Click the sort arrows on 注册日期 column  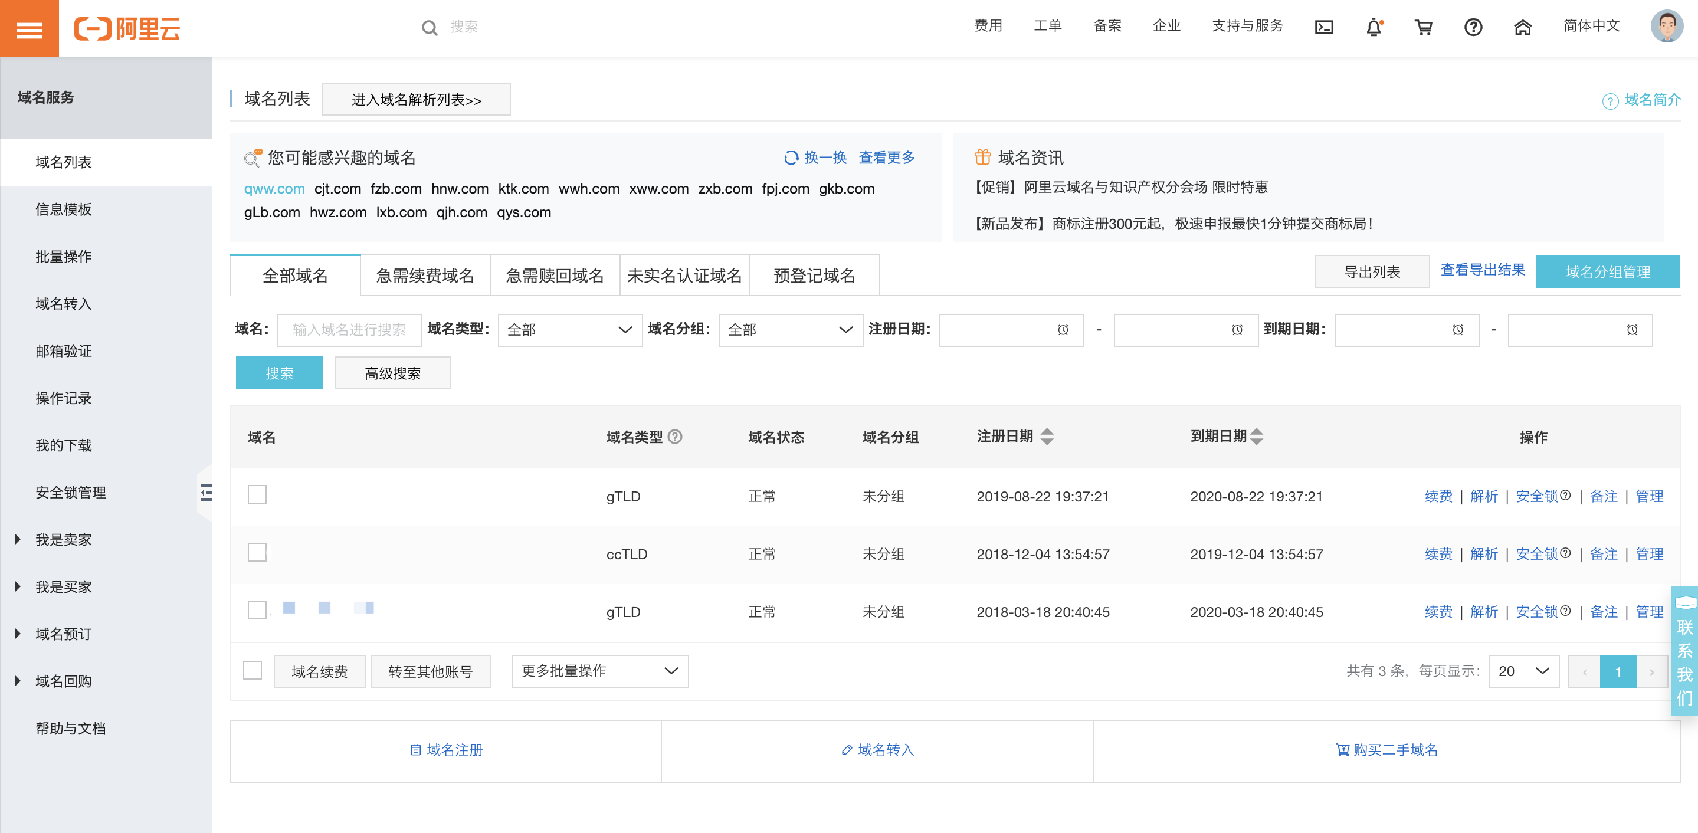[x=1047, y=435]
